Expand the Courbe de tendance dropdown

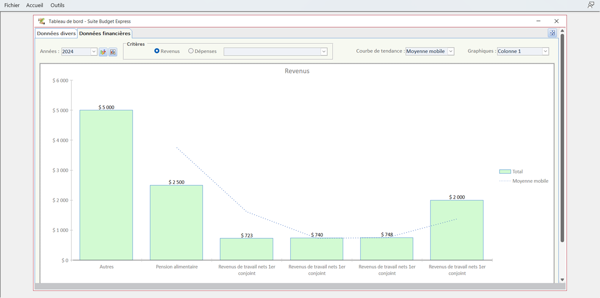click(450, 51)
